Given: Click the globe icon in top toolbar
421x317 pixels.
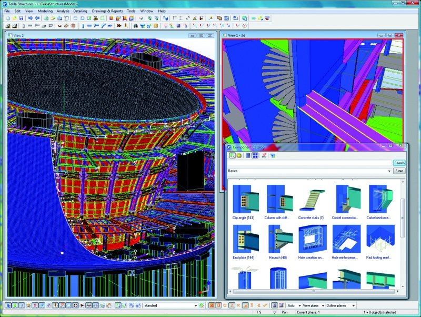Looking at the screenshot, I should (x=244, y=18).
